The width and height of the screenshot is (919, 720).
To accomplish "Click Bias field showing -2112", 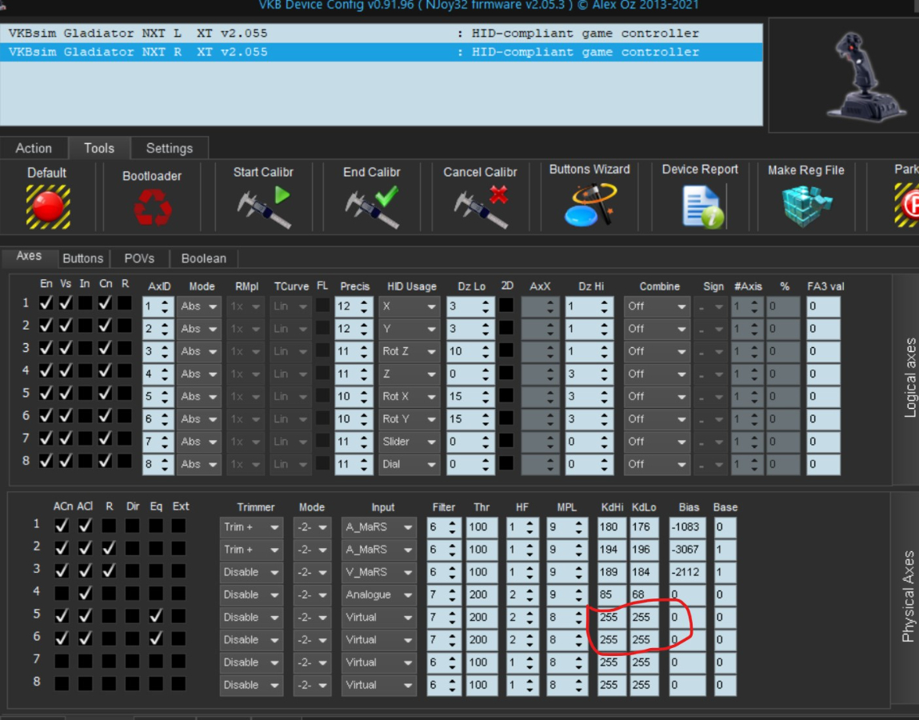I will tap(688, 572).
